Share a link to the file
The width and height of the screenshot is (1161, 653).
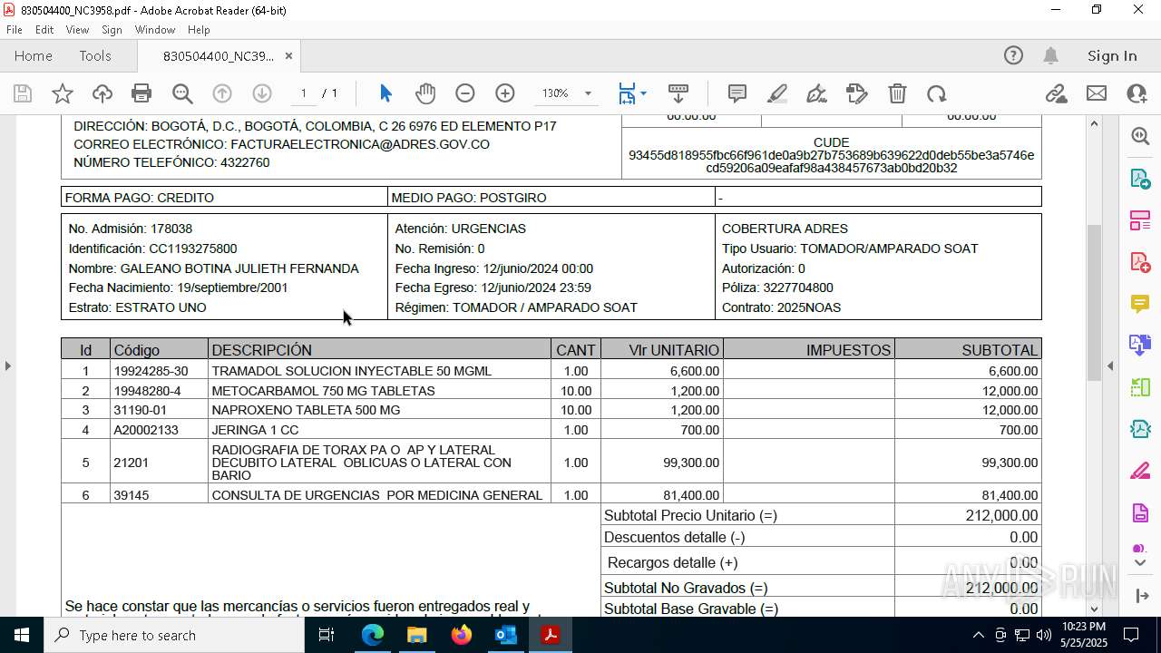[1056, 93]
